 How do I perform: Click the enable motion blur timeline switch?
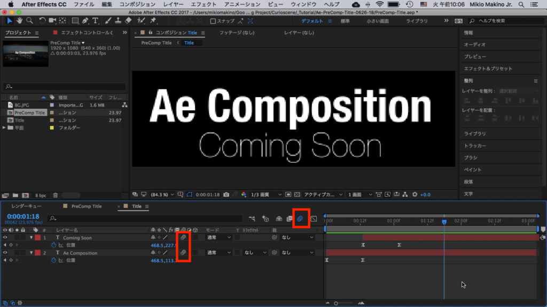tap(300, 219)
